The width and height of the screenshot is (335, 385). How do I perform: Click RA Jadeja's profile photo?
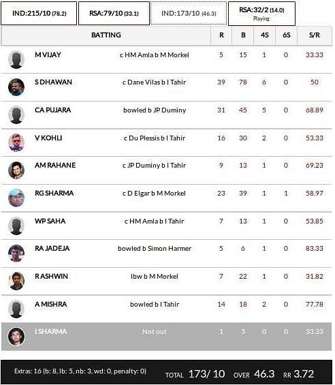pos(16,253)
